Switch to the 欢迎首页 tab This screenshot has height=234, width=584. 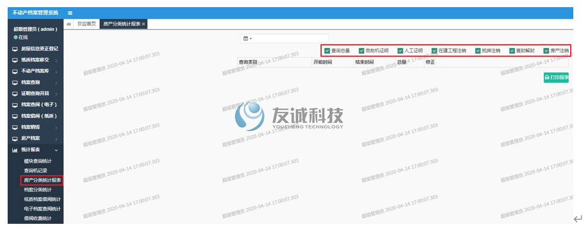(x=86, y=24)
